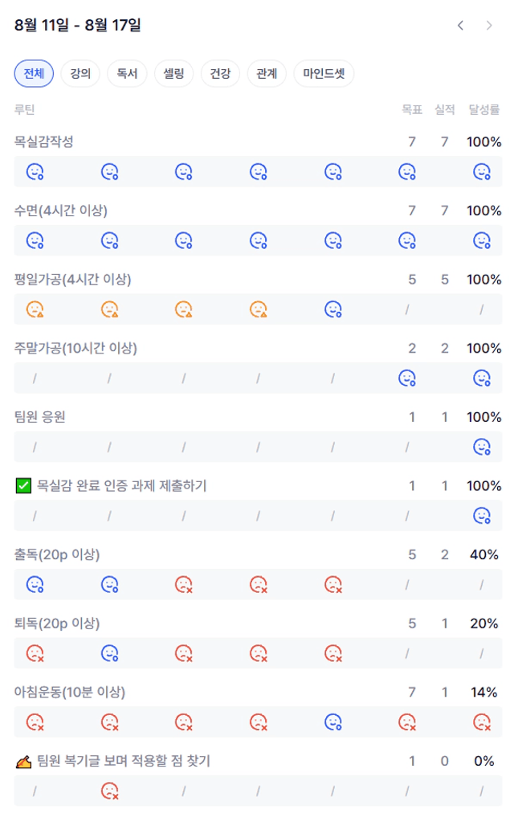The height and width of the screenshot is (830, 514).
Task: Click the blue smiley in 아침운동 row
Action: click(333, 722)
